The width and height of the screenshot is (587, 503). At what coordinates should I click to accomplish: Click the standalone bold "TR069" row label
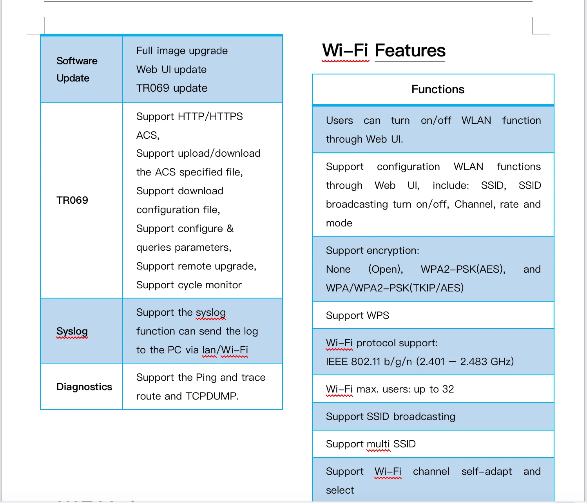point(72,200)
